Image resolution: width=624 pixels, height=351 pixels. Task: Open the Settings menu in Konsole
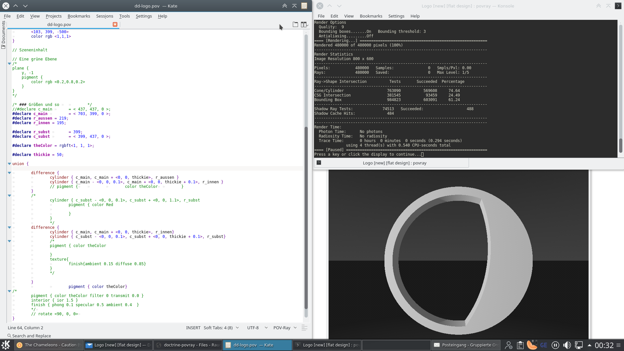point(396,16)
